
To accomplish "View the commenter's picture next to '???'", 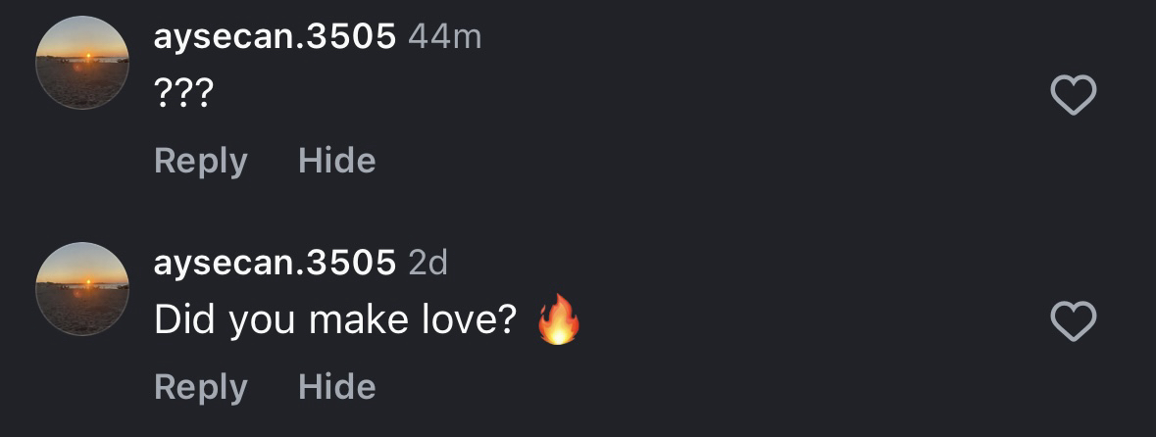I will click(x=82, y=63).
